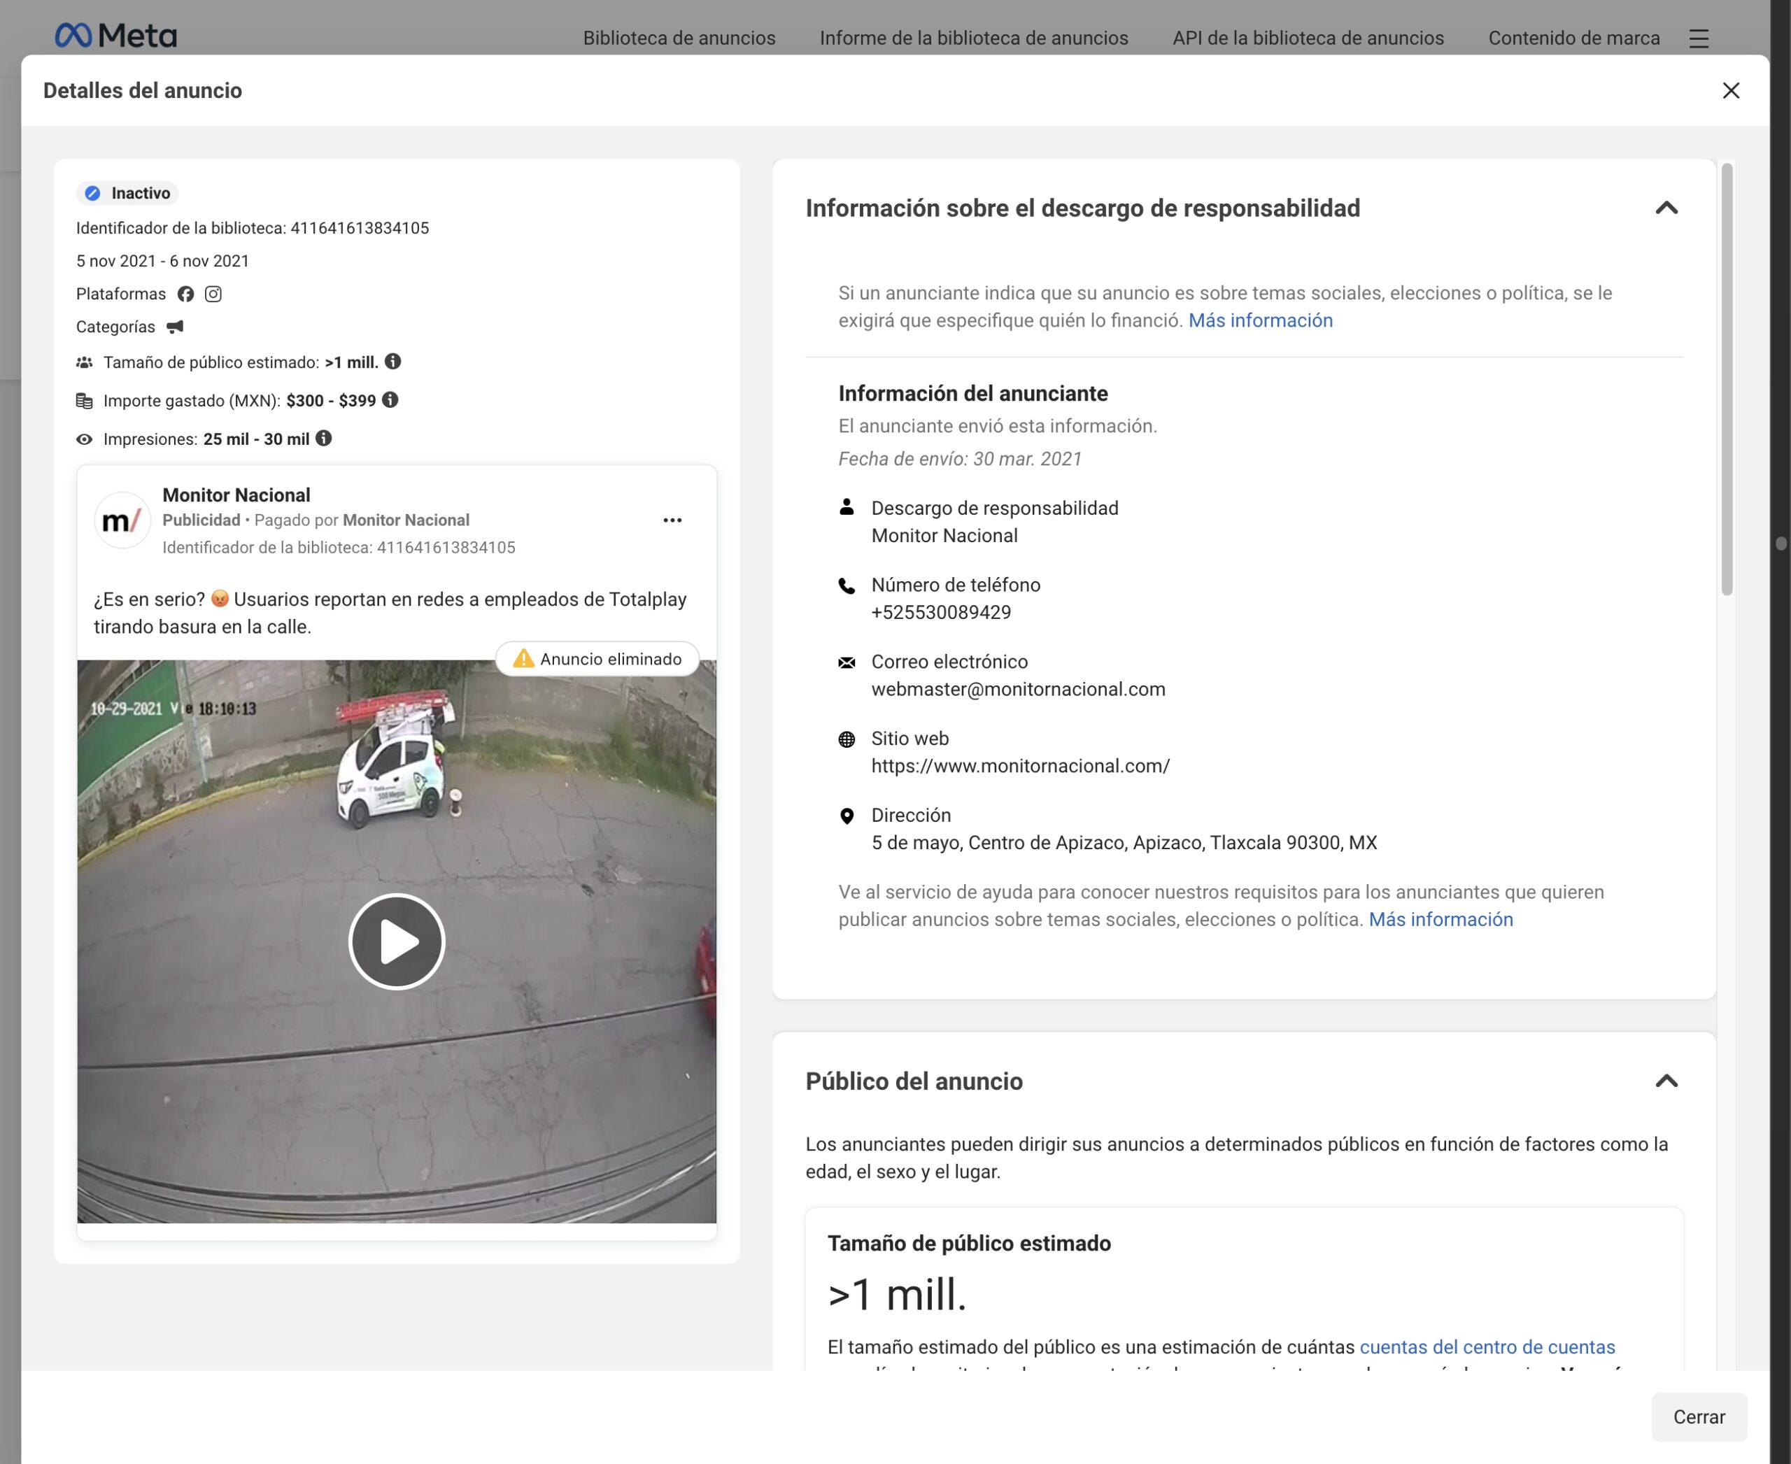
Task: Click the Anuncio eliminado warning badge
Action: point(597,660)
